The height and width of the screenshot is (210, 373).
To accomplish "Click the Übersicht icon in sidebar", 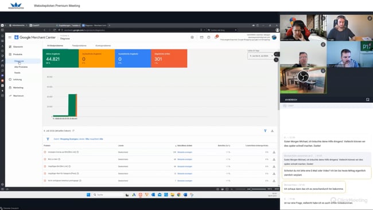I will pos(10,47).
